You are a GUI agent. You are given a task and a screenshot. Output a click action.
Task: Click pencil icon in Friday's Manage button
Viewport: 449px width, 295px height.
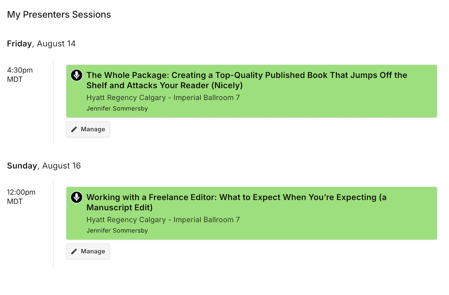point(74,129)
